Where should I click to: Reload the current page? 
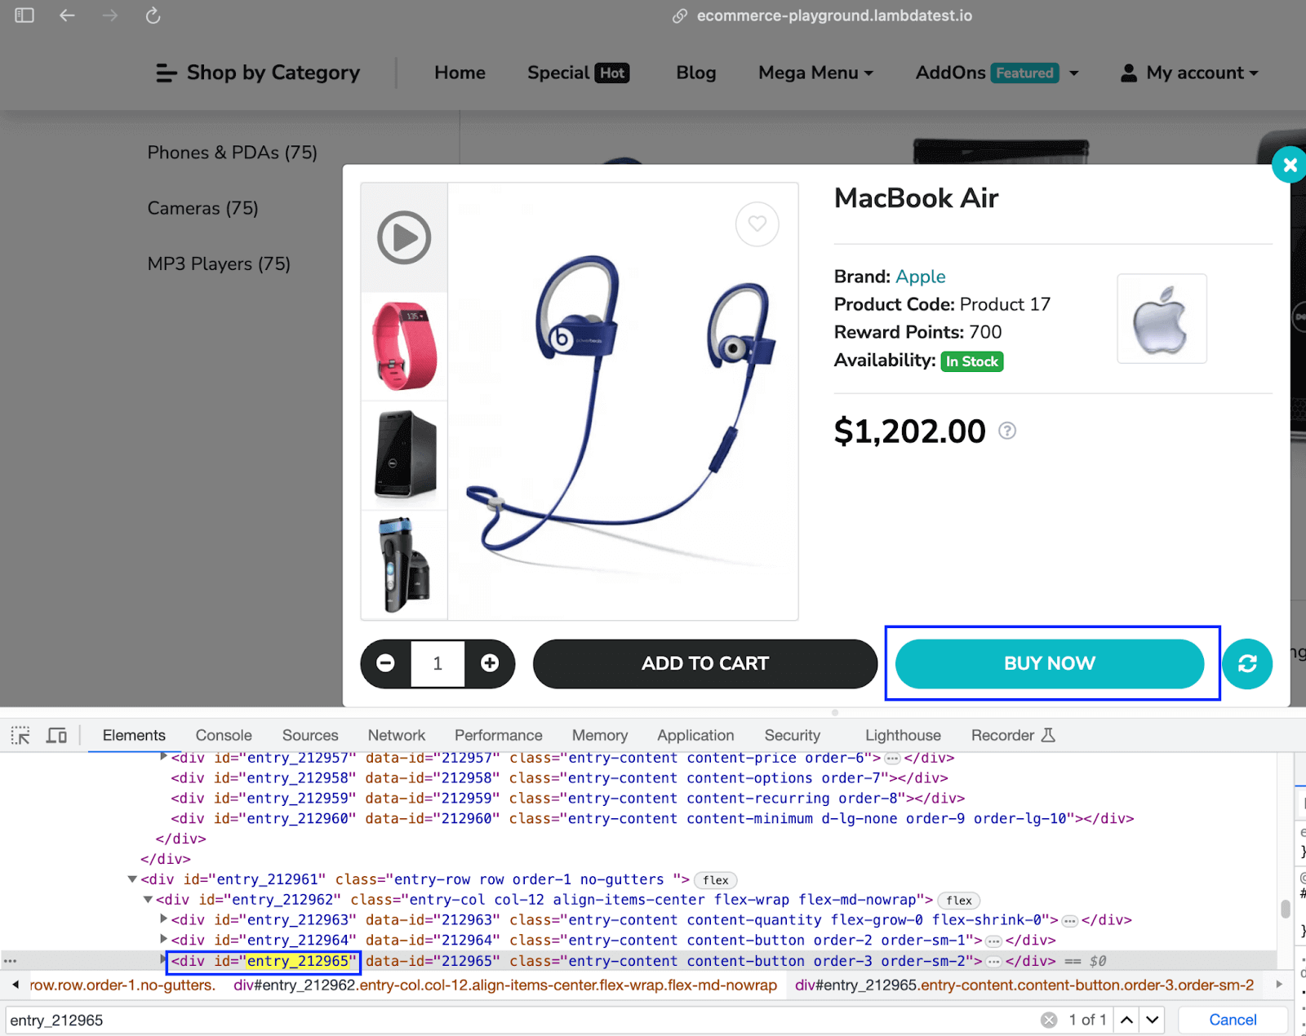click(153, 15)
